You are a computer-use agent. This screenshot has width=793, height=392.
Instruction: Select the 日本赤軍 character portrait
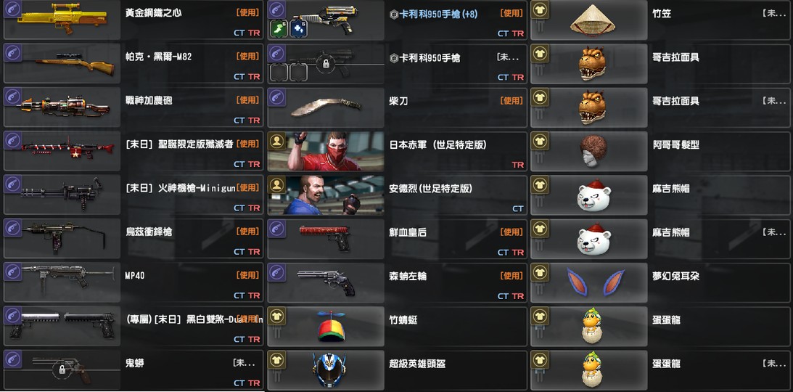point(326,151)
